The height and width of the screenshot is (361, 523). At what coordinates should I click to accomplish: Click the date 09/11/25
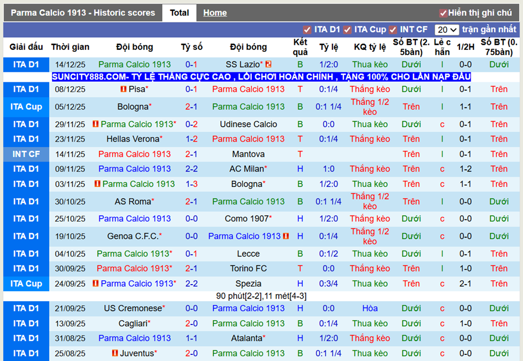(x=70, y=169)
